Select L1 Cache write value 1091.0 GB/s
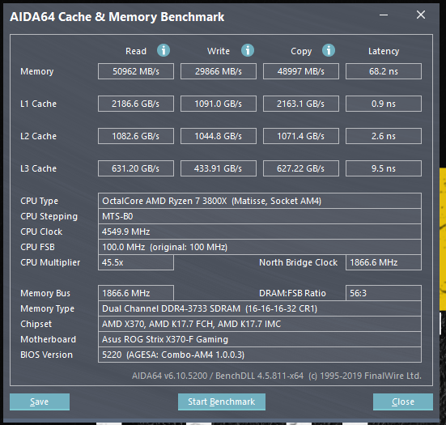This screenshot has width=446, height=425. [x=219, y=104]
